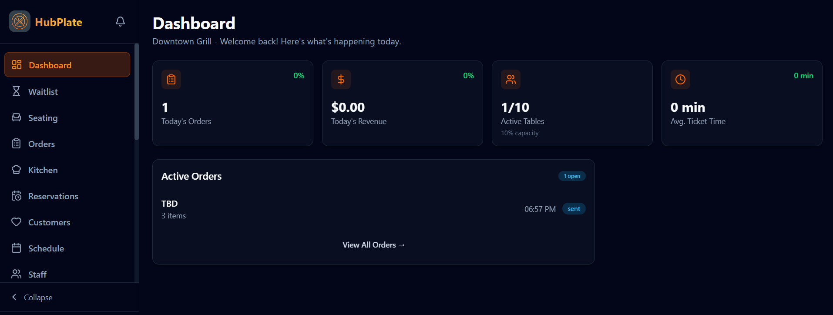833x315 pixels.
Task: Click the Today's Orders clipboard icon
Action: (171, 80)
